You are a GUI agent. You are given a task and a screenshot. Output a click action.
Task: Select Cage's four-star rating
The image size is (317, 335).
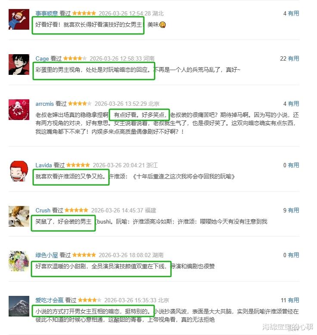pyautogui.click(x=75, y=58)
